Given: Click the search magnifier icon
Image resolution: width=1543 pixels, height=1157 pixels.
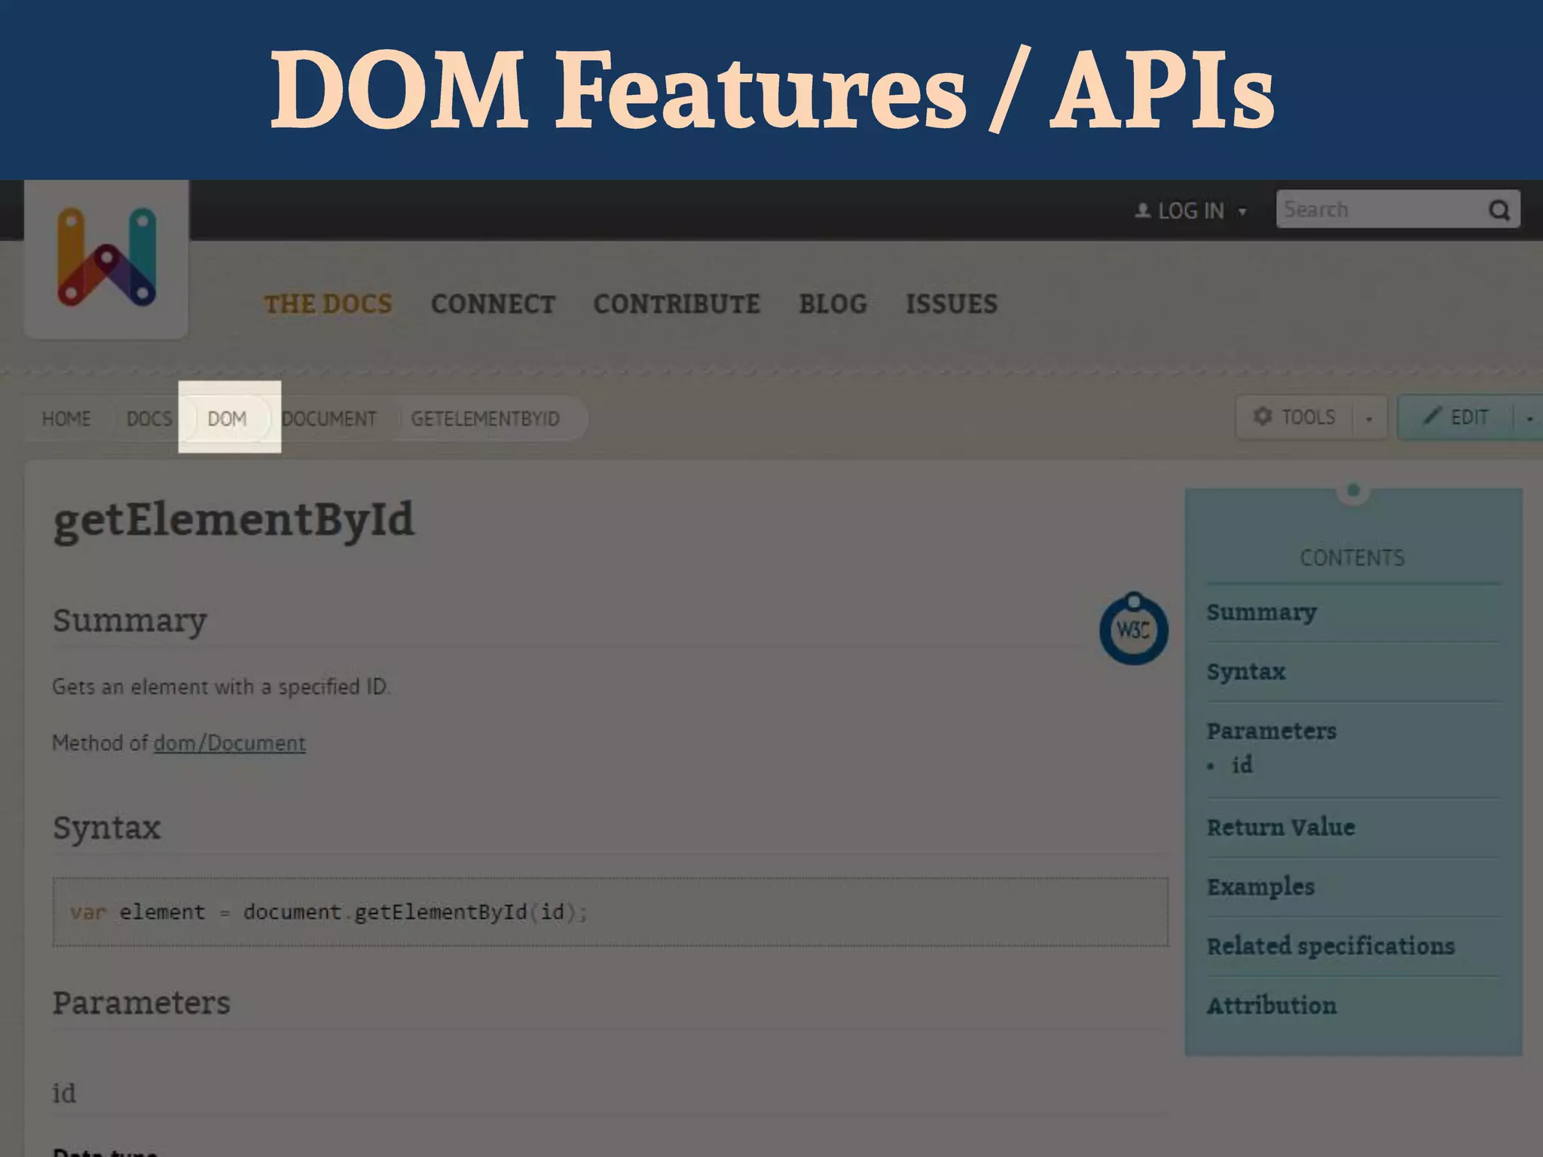Looking at the screenshot, I should click(1499, 210).
